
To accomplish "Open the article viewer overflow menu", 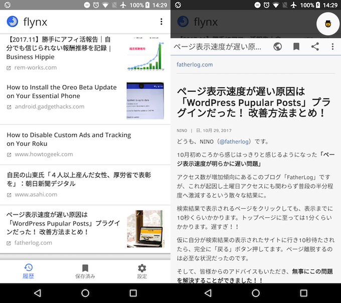I will pos(332,46).
